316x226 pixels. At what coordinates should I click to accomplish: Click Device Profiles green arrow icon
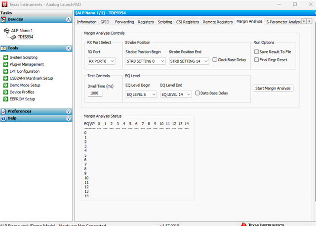coord(5,92)
